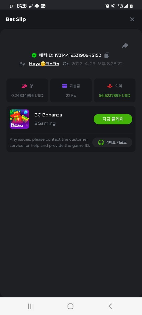
Task: Tap the betting ID number text
Action: click(x=78, y=55)
